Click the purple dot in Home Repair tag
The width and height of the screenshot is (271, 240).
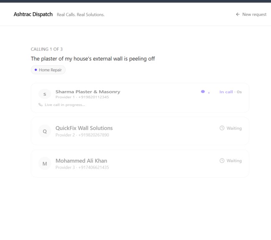tap(36, 70)
